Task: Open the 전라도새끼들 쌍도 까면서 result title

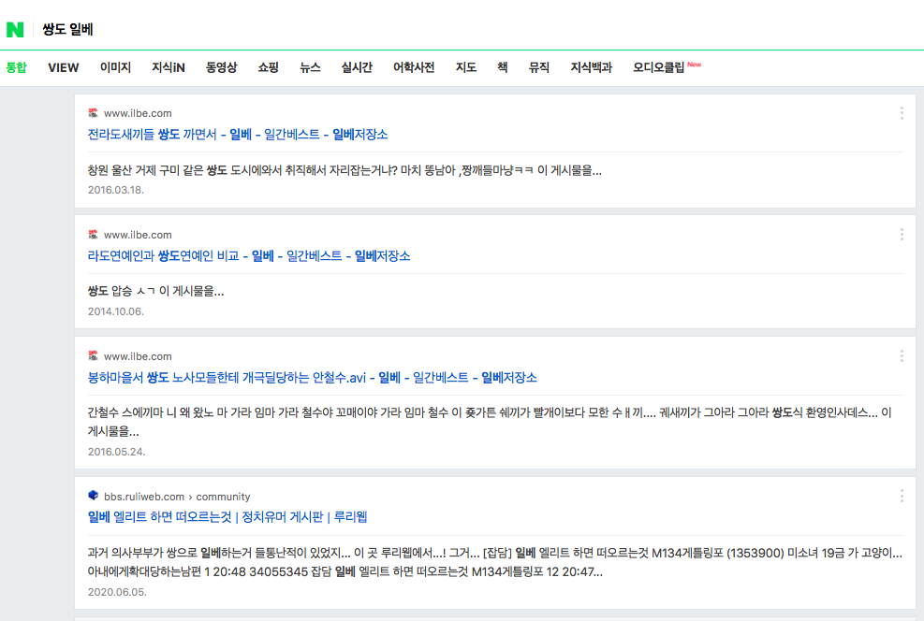Action: click(x=238, y=134)
